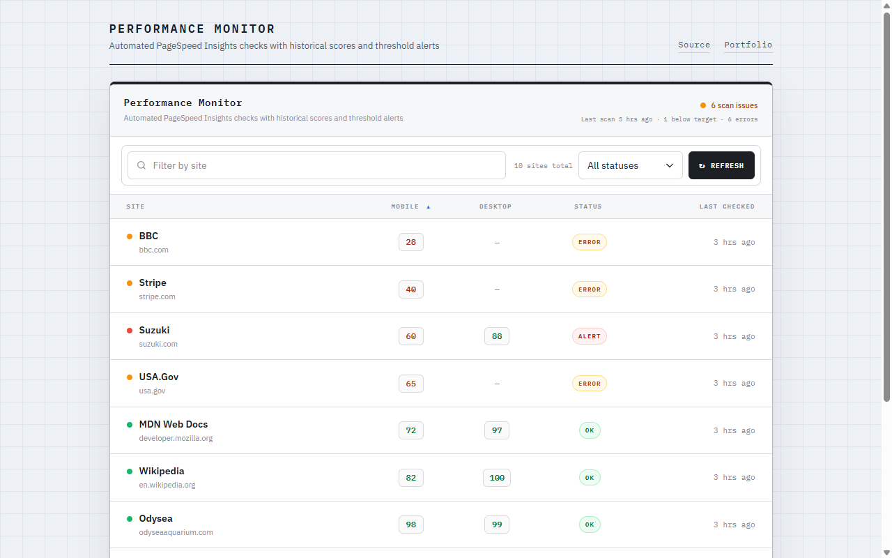892x558 pixels.
Task: Click the Odysea site name
Action: (x=156, y=518)
